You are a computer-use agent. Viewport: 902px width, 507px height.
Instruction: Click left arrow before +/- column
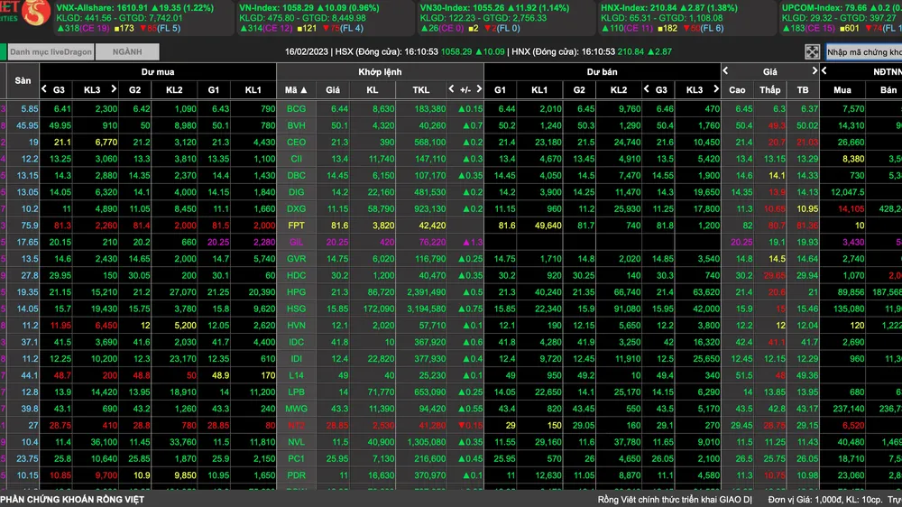452,89
